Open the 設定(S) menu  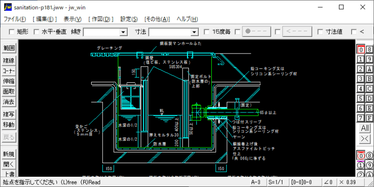coord(129,19)
